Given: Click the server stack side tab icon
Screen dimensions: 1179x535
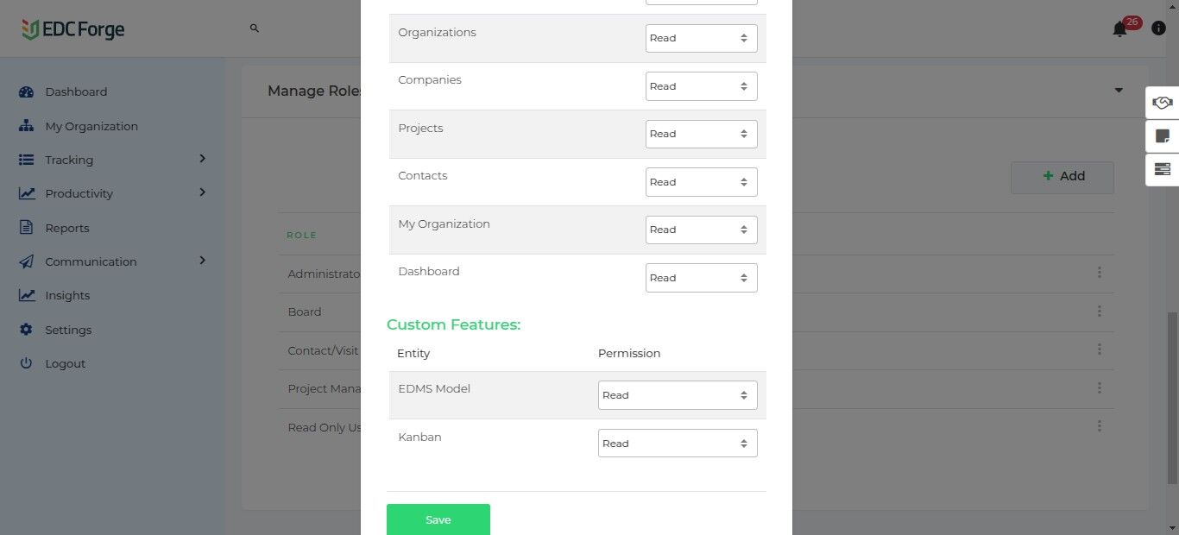Looking at the screenshot, I should [1162, 169].
